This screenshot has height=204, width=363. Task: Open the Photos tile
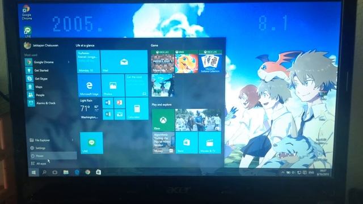pyautogui.click(x=113, y=86)
